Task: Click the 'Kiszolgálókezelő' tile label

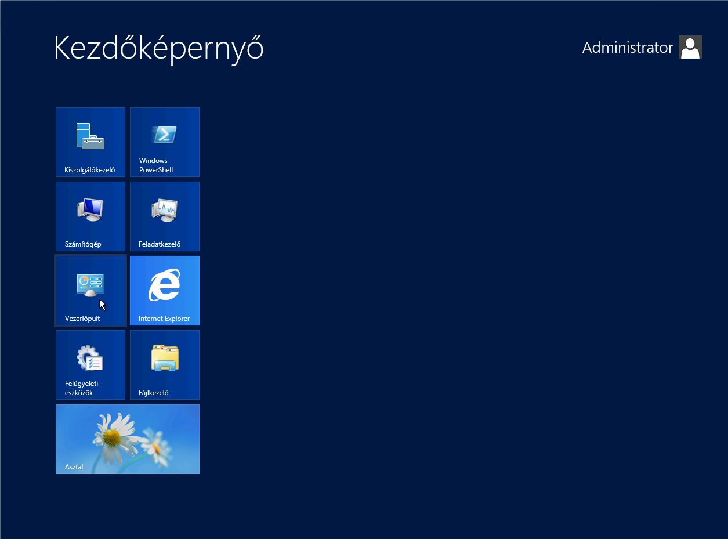Action: 90,170
